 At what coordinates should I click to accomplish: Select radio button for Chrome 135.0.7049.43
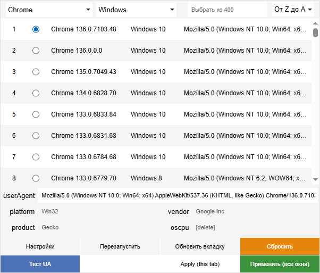pyautogui.click(x=36, y=72)
